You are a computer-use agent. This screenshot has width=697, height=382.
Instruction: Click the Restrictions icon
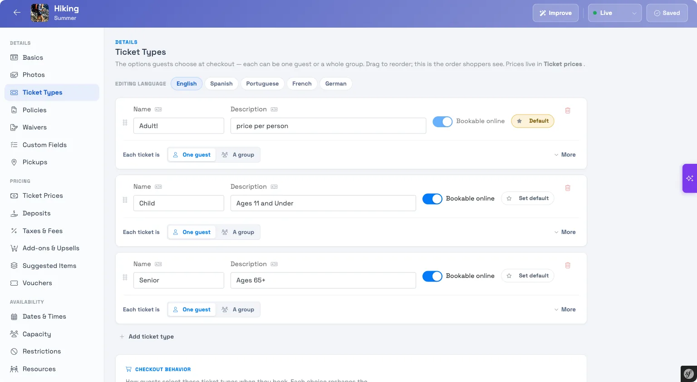[x=14, y=351]
